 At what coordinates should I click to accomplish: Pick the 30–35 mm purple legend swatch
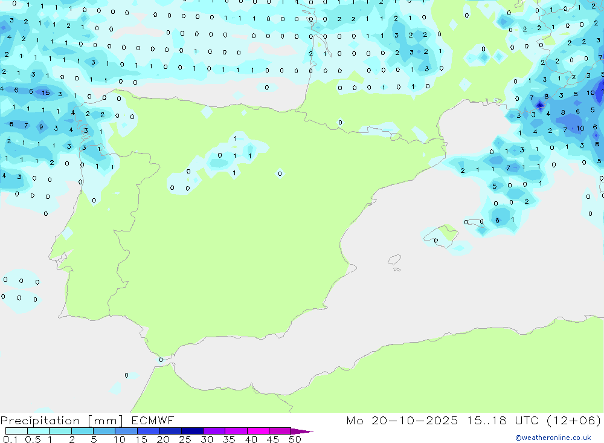[x=214, y=431]
